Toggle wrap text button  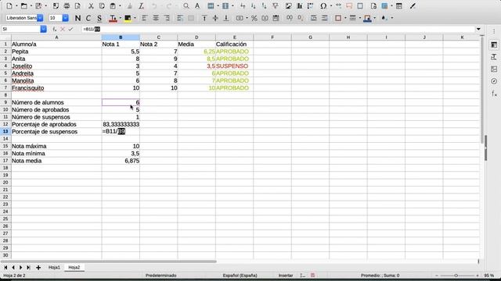pos(180,18)
